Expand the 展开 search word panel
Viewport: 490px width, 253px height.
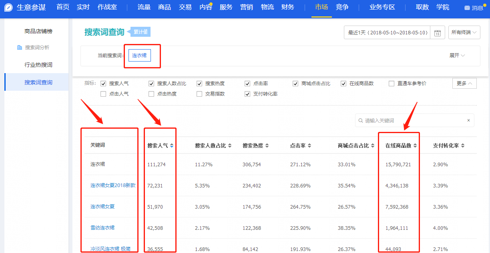coord(457,56)
